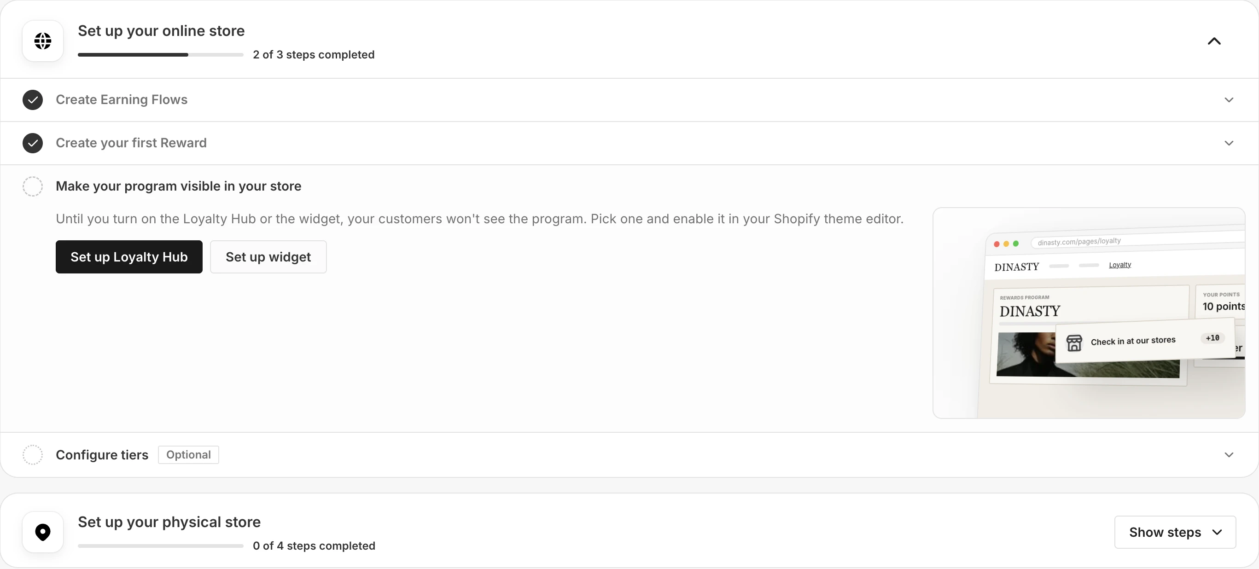Click the store check-in icon in preview
The image size is (1259, 569).
click(x=1074, y=343)
